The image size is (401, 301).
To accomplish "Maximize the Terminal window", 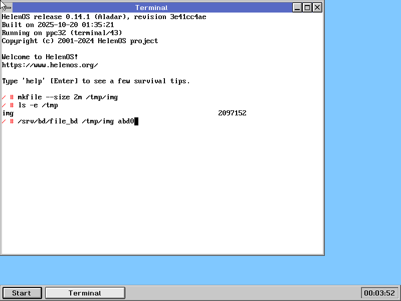I will 307,8.
